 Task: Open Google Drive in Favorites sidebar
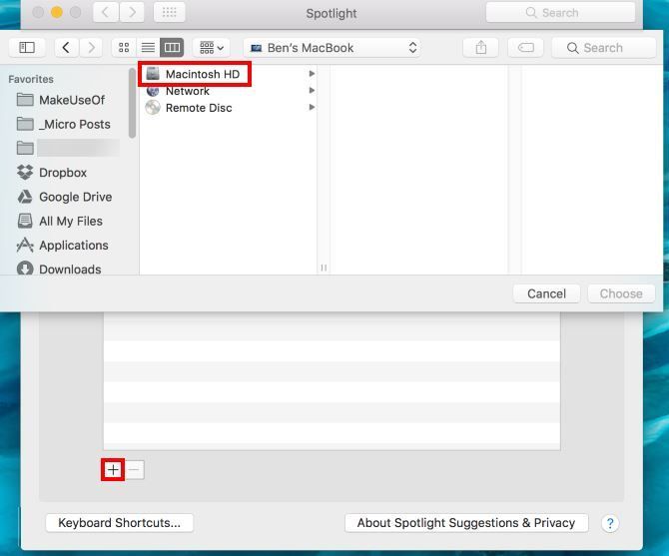[x=75, y=197]
